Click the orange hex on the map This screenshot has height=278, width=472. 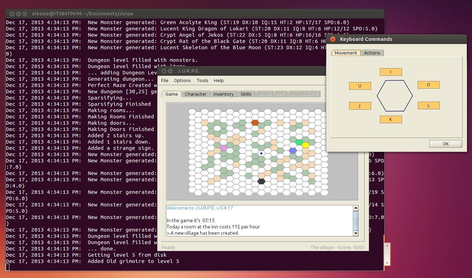pyautogui.click(x=255, y=123)
